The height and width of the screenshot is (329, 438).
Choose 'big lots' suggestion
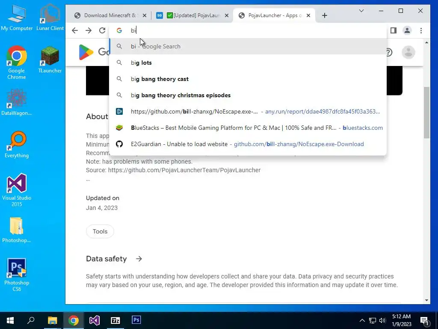248,63
